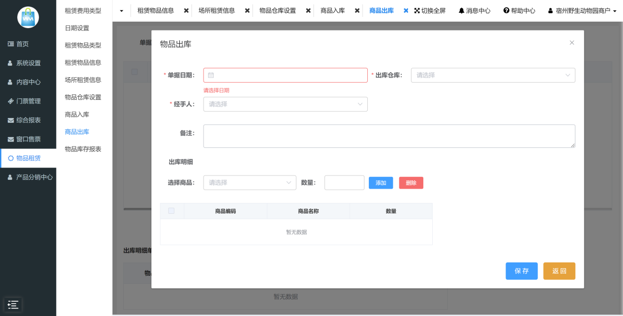Image resolution: width=623 pixels, height=316 pixels.
Task: Toggle the select-all checkbox in 商品编码 table header
Action: (x=171, y=211)
